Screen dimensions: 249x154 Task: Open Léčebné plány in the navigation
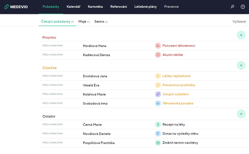coord(145,7)
